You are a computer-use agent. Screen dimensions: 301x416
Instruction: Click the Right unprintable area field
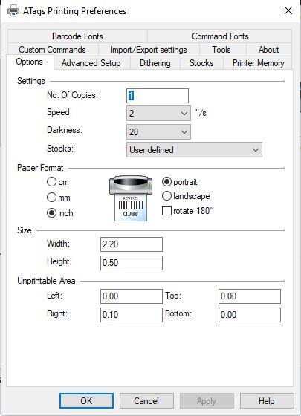132,315
